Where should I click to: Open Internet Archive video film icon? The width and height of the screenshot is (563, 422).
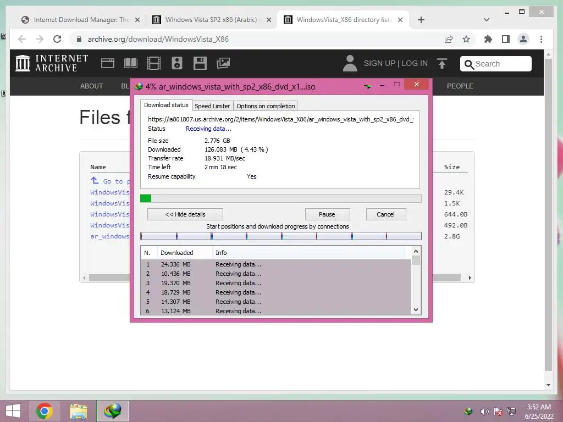[x=154, y=63]
